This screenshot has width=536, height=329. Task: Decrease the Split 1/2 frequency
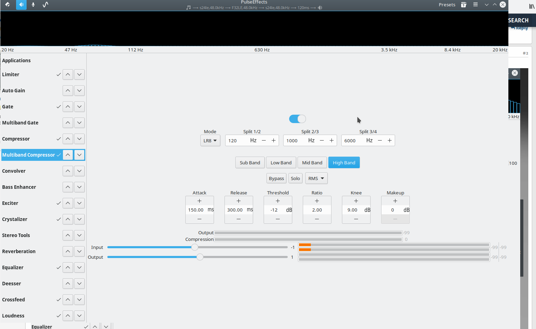[264, 141]
